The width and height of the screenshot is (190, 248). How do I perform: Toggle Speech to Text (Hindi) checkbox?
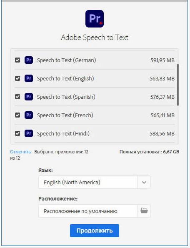pos(17,133)
